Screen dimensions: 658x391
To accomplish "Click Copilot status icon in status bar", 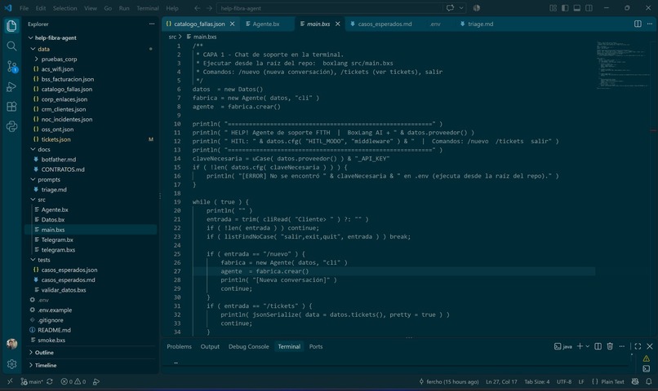I will point(635,381).
